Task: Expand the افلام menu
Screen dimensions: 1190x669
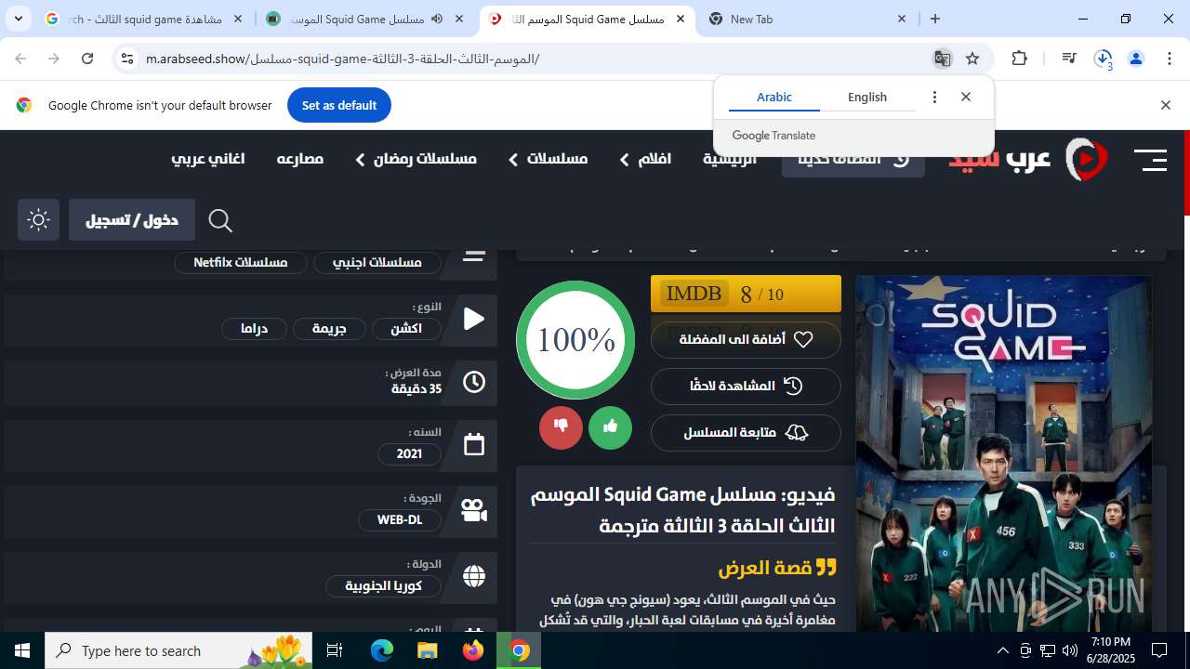Action: point(645,159)
